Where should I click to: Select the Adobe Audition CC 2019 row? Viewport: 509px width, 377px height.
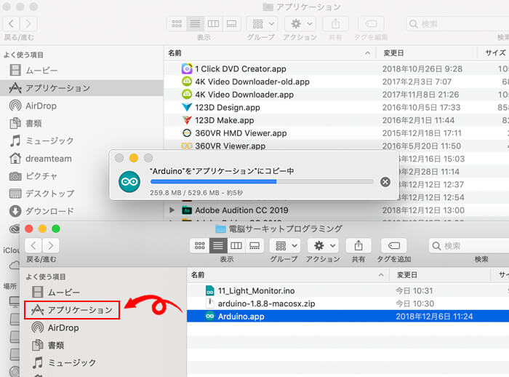pos(336,210)
